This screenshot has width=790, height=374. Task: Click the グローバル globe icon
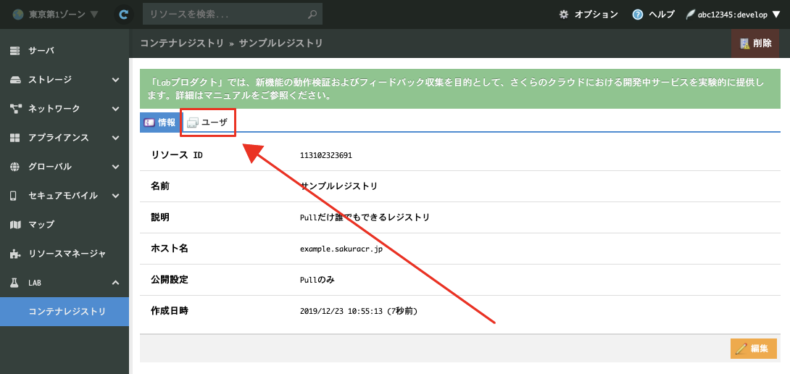15,166
